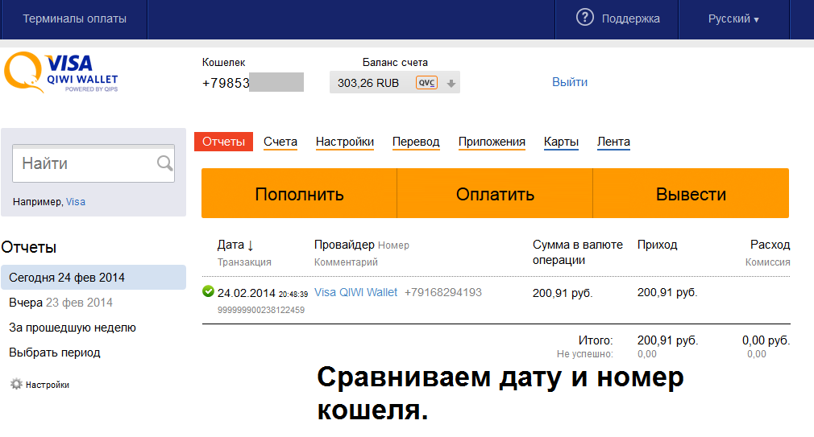
Task: Open Терминалы оплаты in the top bar
Action: pyautogui.click(x=74, y=19)
